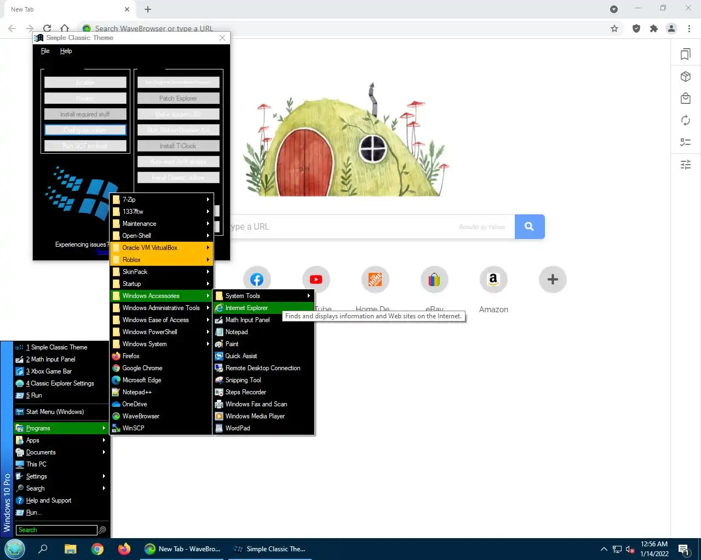Viewport: 701px width, 560px height.
Task: Open the Help menu in Simple Classic Theme
Action: tap(66, 51)
